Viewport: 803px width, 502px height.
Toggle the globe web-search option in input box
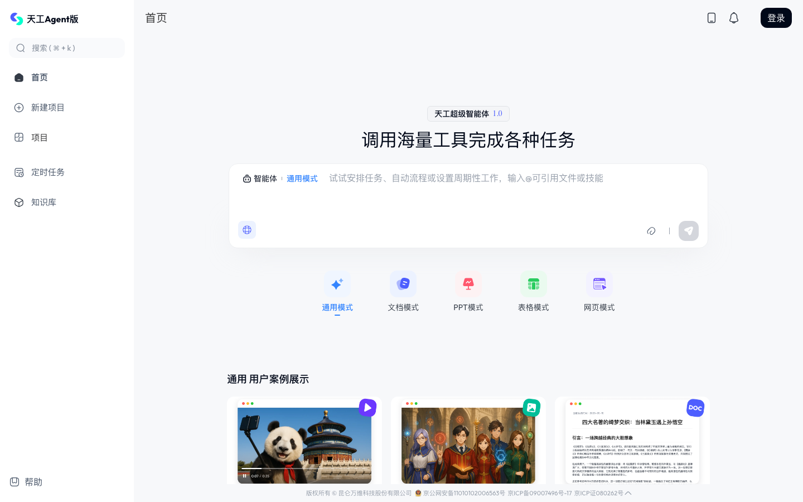pyautogui.click(x=247, y=229)
